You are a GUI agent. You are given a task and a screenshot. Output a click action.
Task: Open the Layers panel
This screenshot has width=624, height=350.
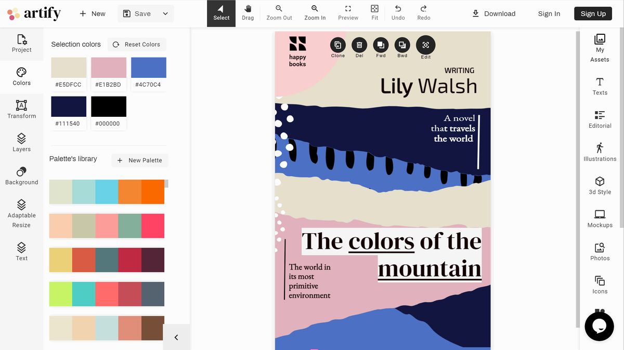pyautogui.click(x=21, y=143)
